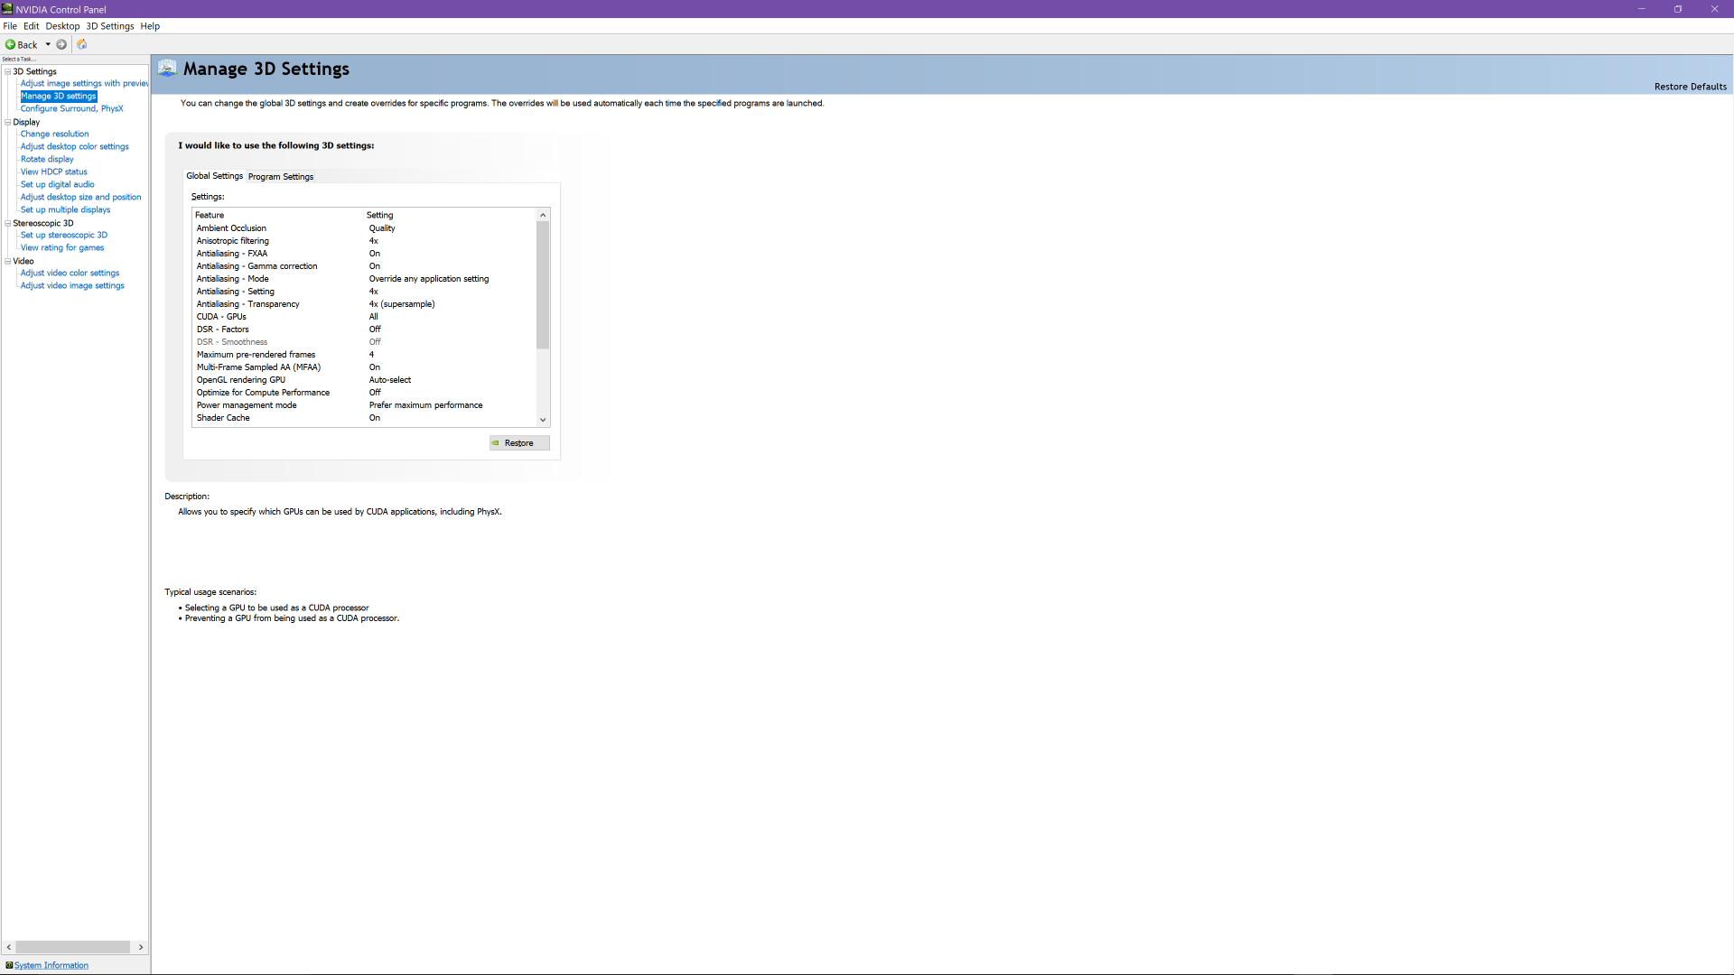This screenshot has height=975, width=1734.
Task: Click task pane horizontal scroll left arrow
Action: 9,947
